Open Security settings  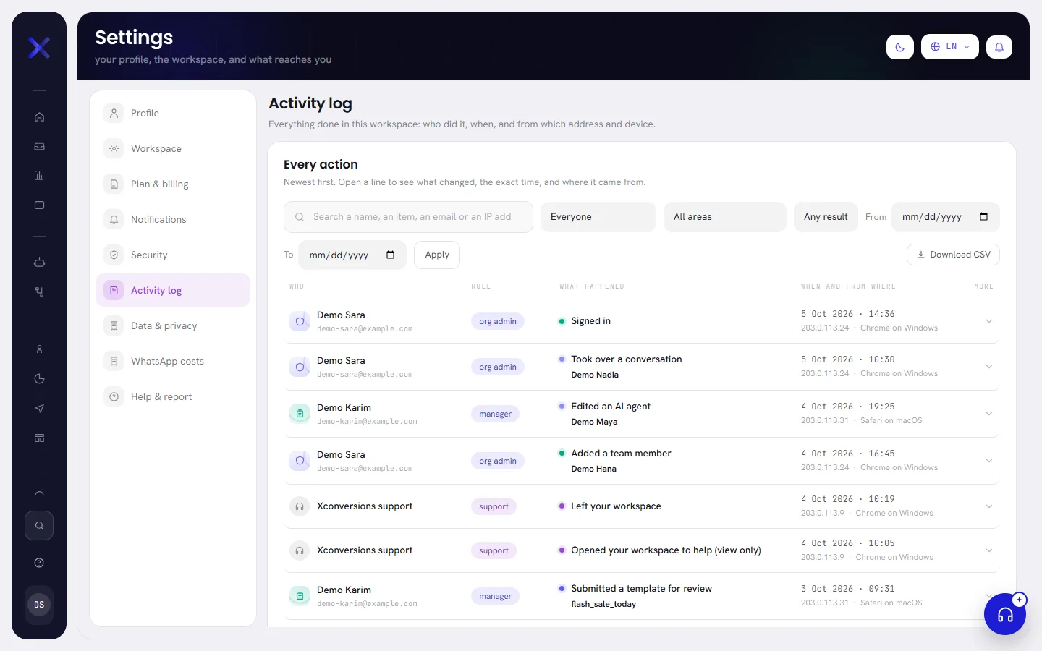coord(173,255)
